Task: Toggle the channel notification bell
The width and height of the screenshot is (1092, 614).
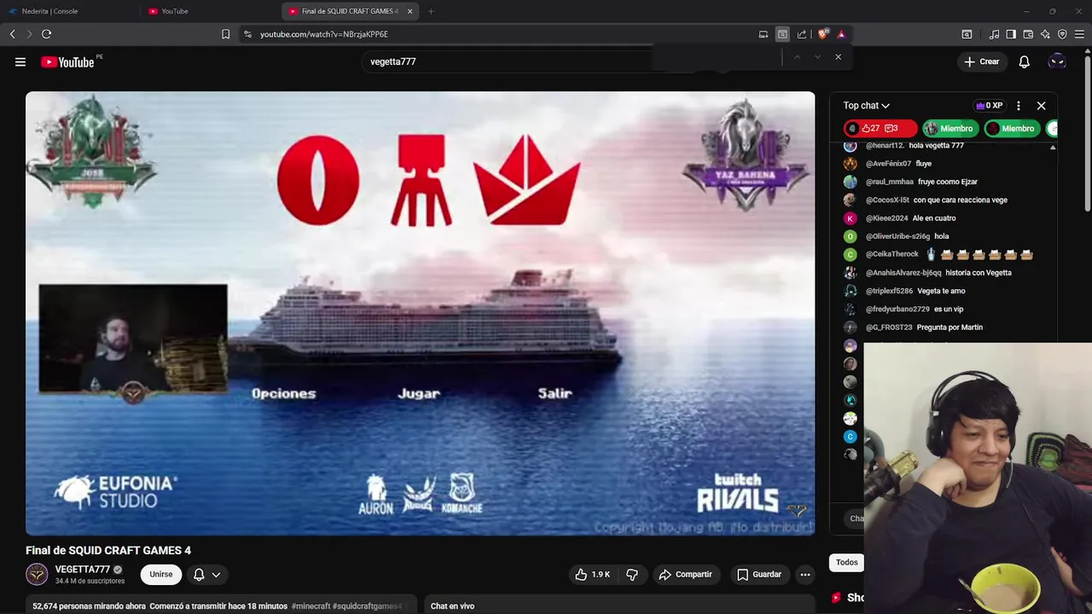Action: click(x=199, y=575)
